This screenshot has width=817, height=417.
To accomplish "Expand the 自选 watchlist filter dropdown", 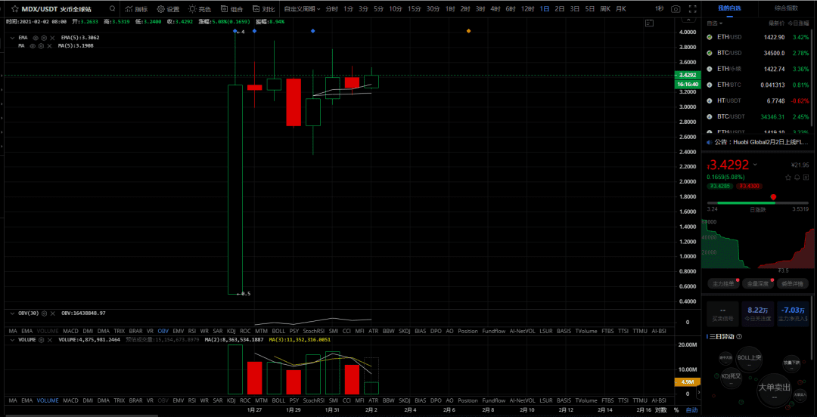I will click(714, 23).
